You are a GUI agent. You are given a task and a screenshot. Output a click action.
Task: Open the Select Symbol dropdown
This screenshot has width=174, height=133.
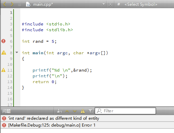coord(141,4)
